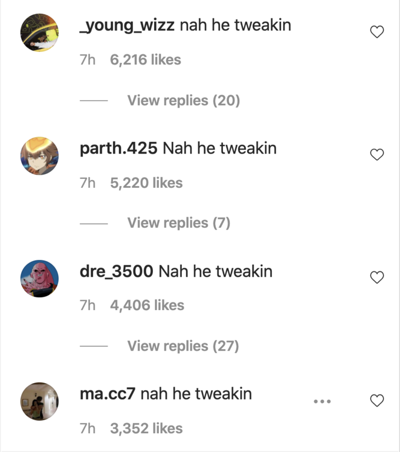View who gave 6,216 likes

pyautogui.click(x=145, y=60)
